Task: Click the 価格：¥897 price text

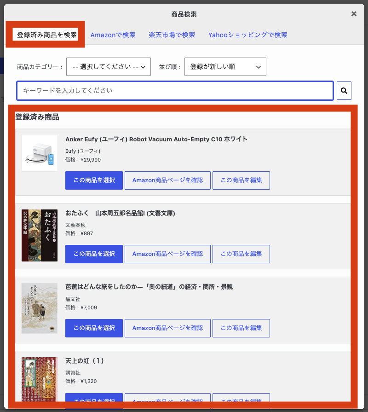Action: tap(79, 233)
